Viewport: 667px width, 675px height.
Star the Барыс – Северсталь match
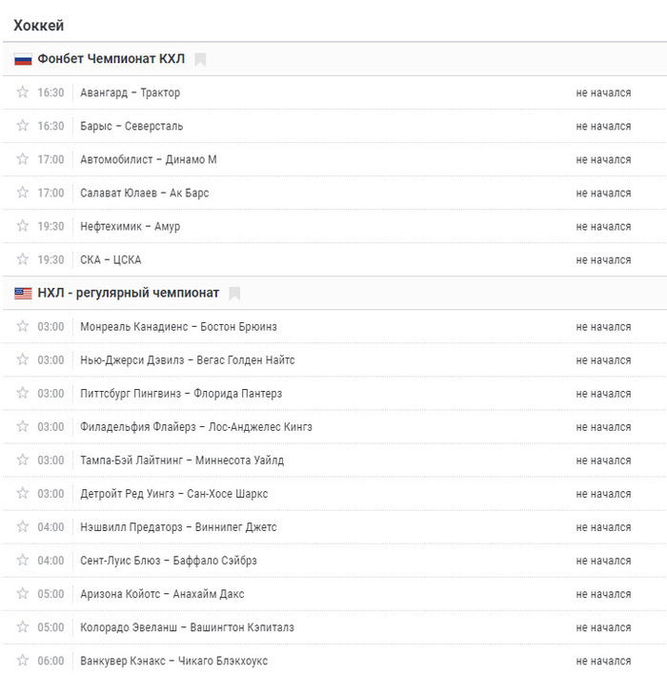(22, 126)
